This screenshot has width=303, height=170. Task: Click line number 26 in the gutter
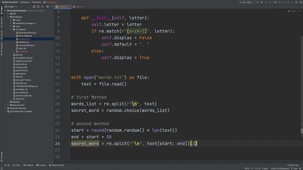[57, 144]
